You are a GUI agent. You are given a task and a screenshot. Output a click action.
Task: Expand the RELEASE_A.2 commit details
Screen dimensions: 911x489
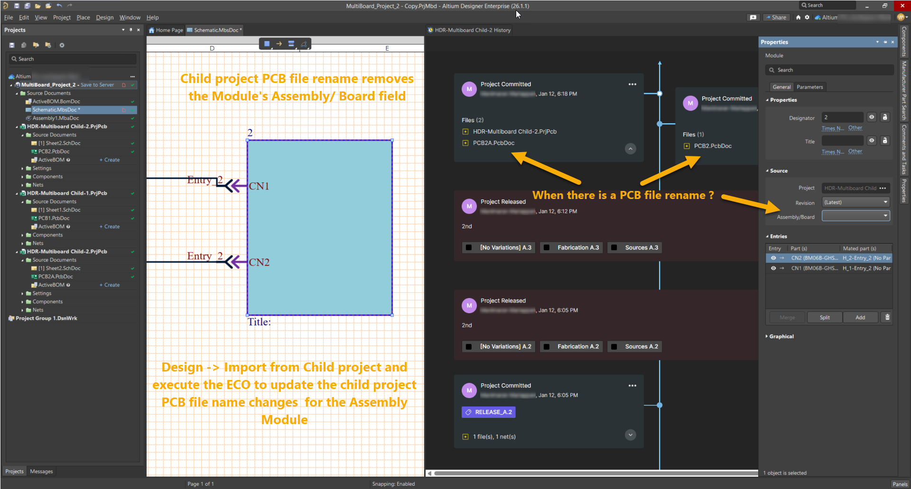pos(630,435)
